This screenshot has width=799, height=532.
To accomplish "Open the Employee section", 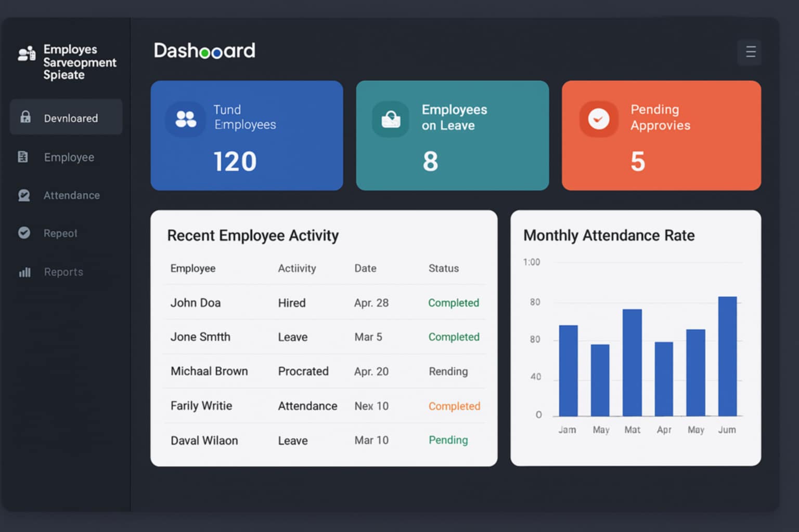I will 69,157.
